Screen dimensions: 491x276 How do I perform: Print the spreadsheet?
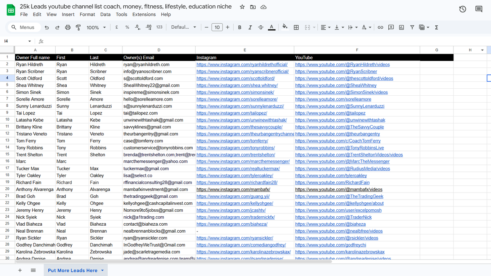[68, 27]
